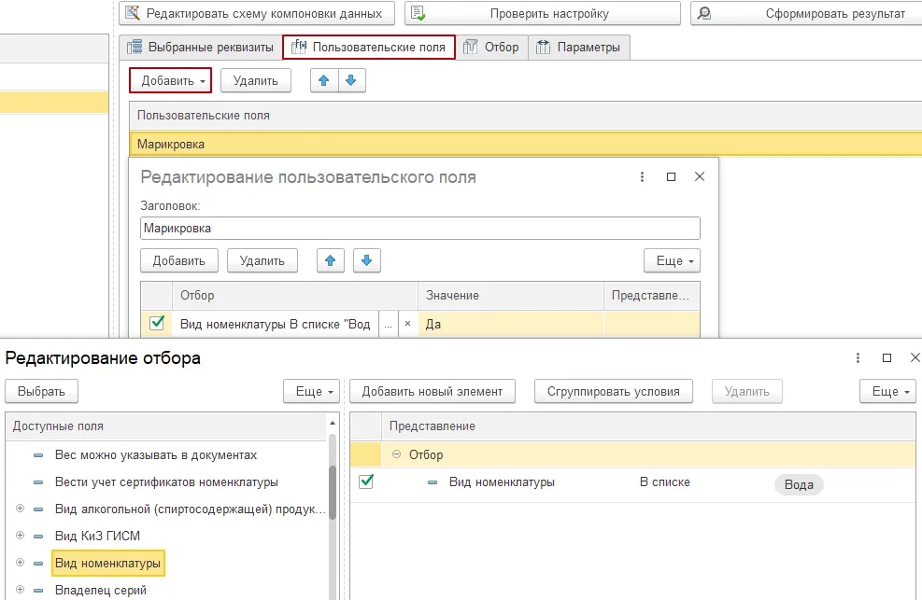The image size is (922, 600).
Task: Click scroll-up arrow of available fields list
Action: tap(333, 423)
